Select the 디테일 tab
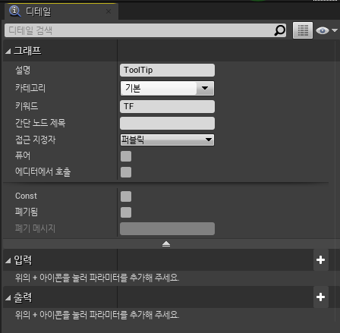Viewport: 340px width, 333px height. pyautogui.click(x=61, y=11)
